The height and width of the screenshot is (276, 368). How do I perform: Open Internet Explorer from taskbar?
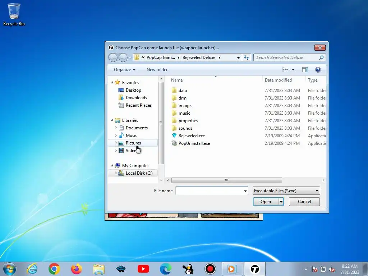pyautogui.click(x=32, y=269)
